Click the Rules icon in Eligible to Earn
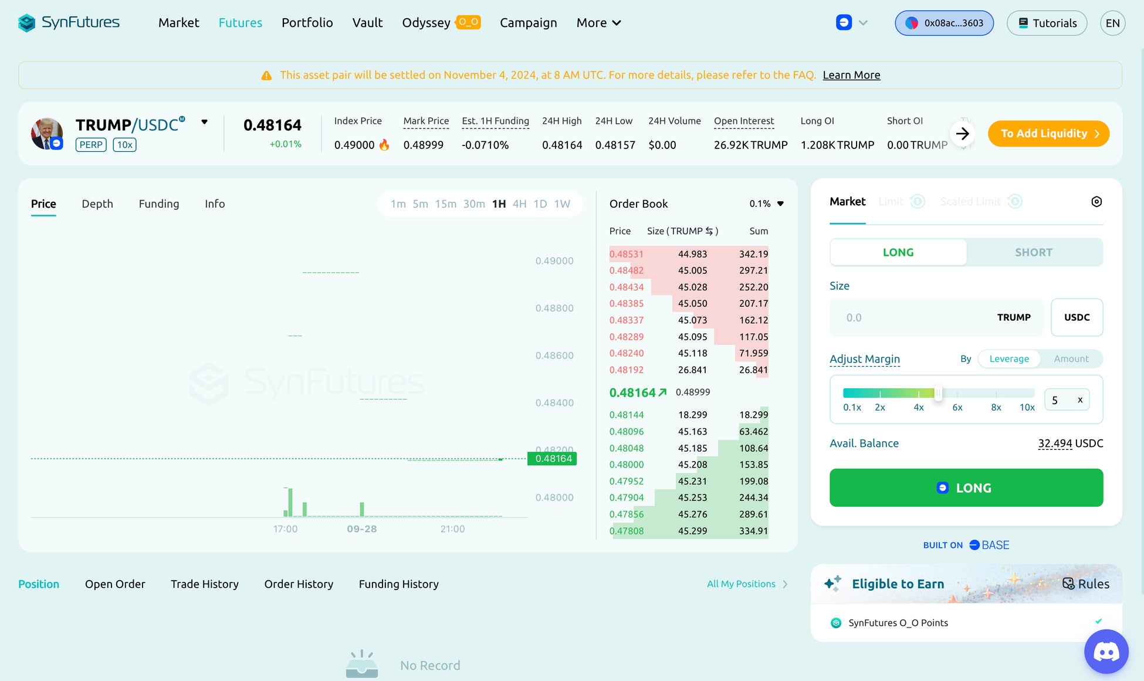 tap(1068, 584)
